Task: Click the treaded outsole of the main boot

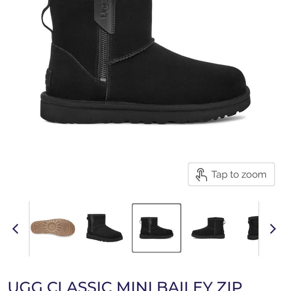Action: [x=145, y=111]
